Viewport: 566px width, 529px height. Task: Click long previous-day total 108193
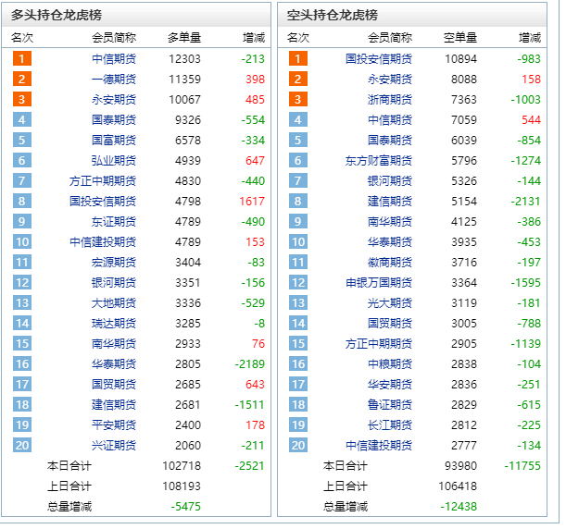(x=182, y=486)
